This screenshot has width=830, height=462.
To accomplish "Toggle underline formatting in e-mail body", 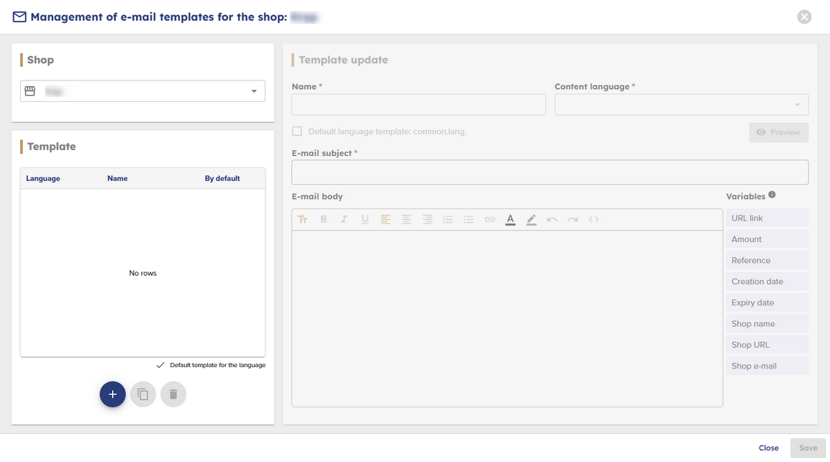I will pos(365,219).
